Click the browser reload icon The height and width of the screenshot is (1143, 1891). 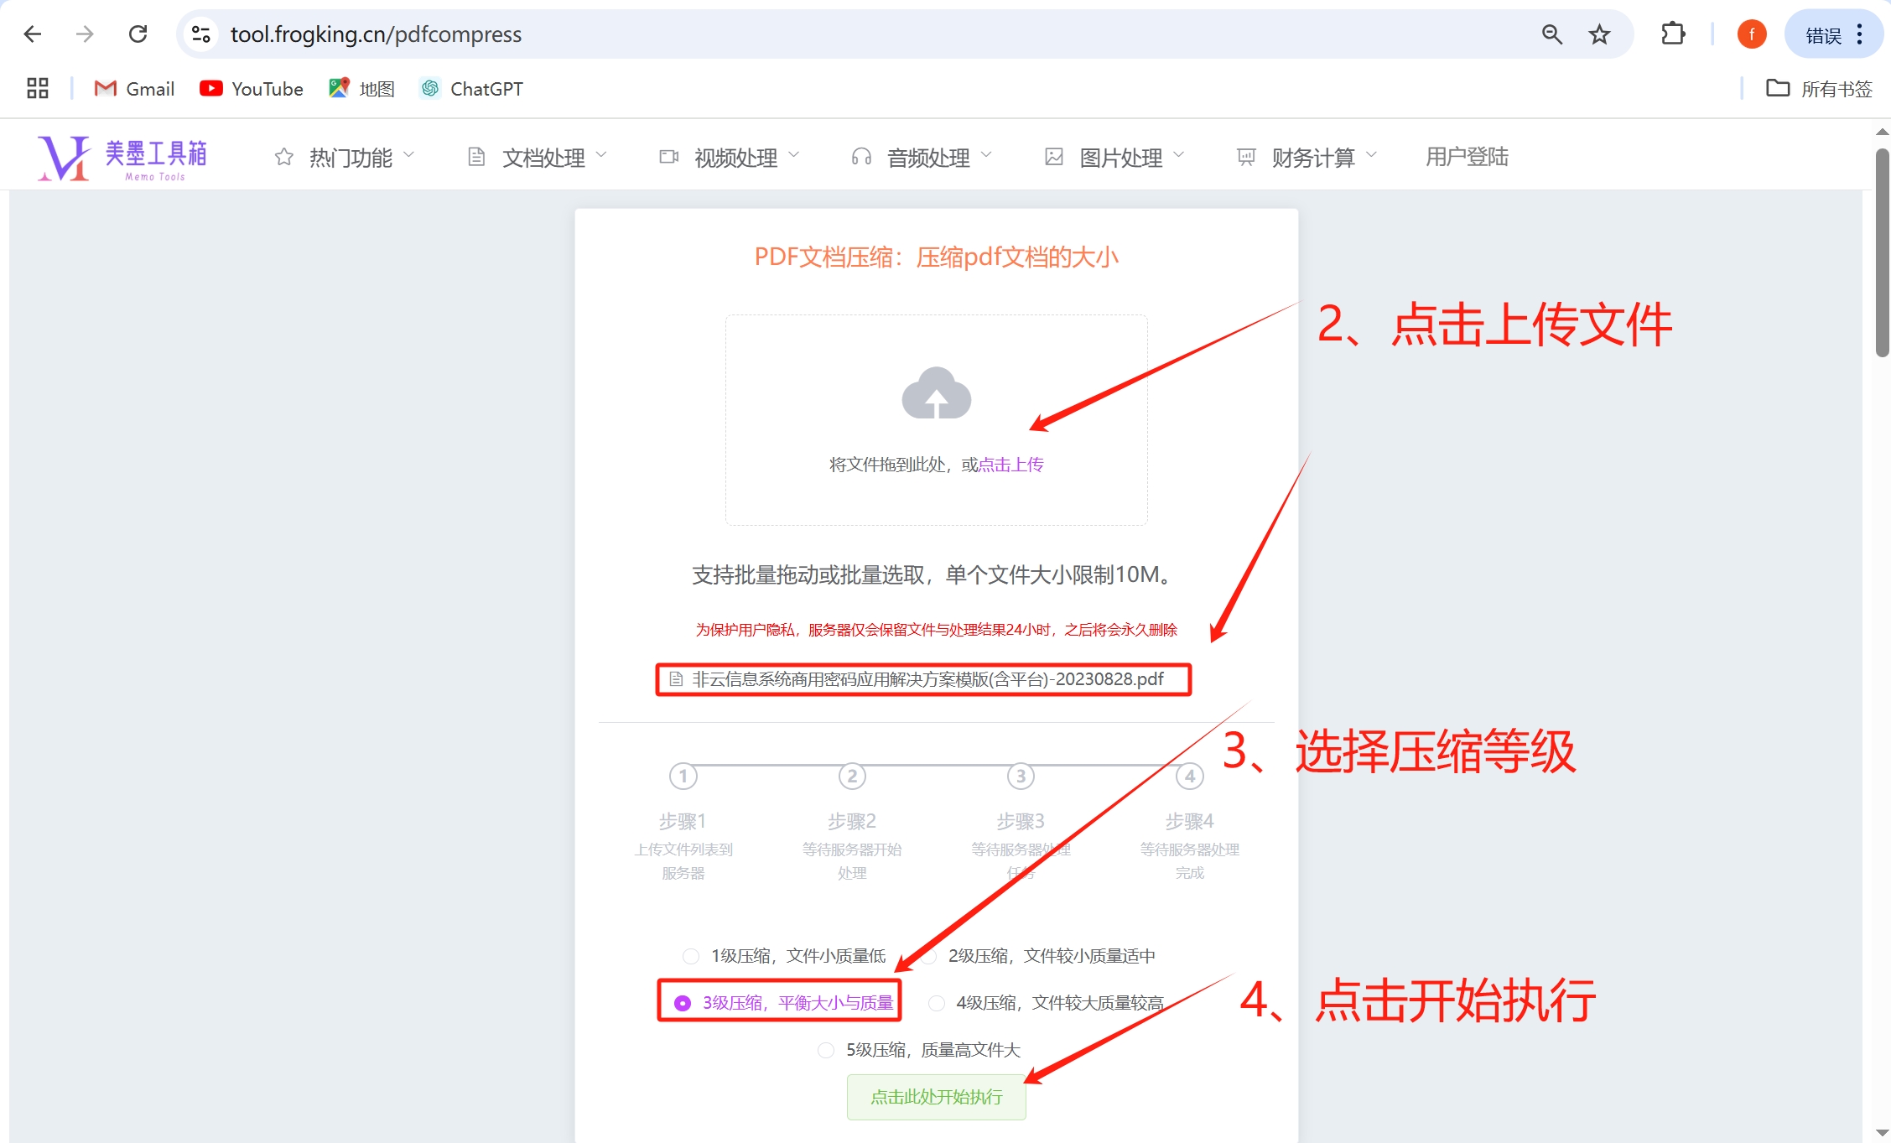pyautogui.click(x=138, y=34)
